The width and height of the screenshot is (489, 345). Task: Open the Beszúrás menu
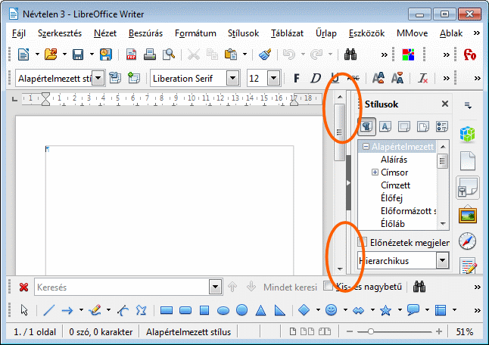click(145, 33)
